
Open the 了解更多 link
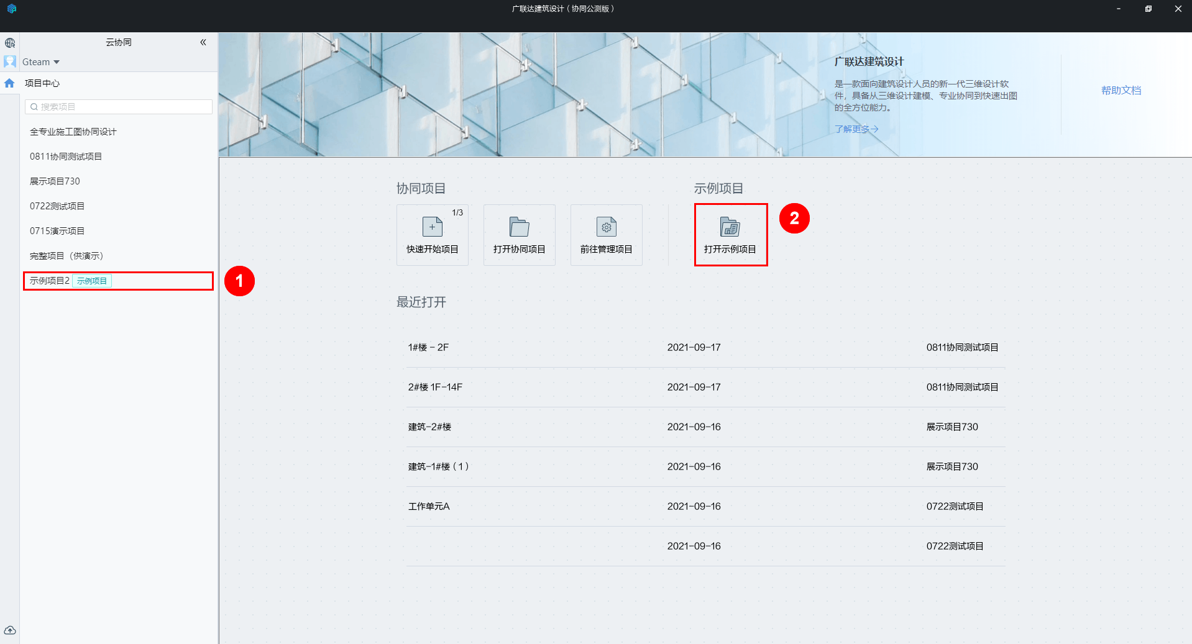[x=856, y=129]
